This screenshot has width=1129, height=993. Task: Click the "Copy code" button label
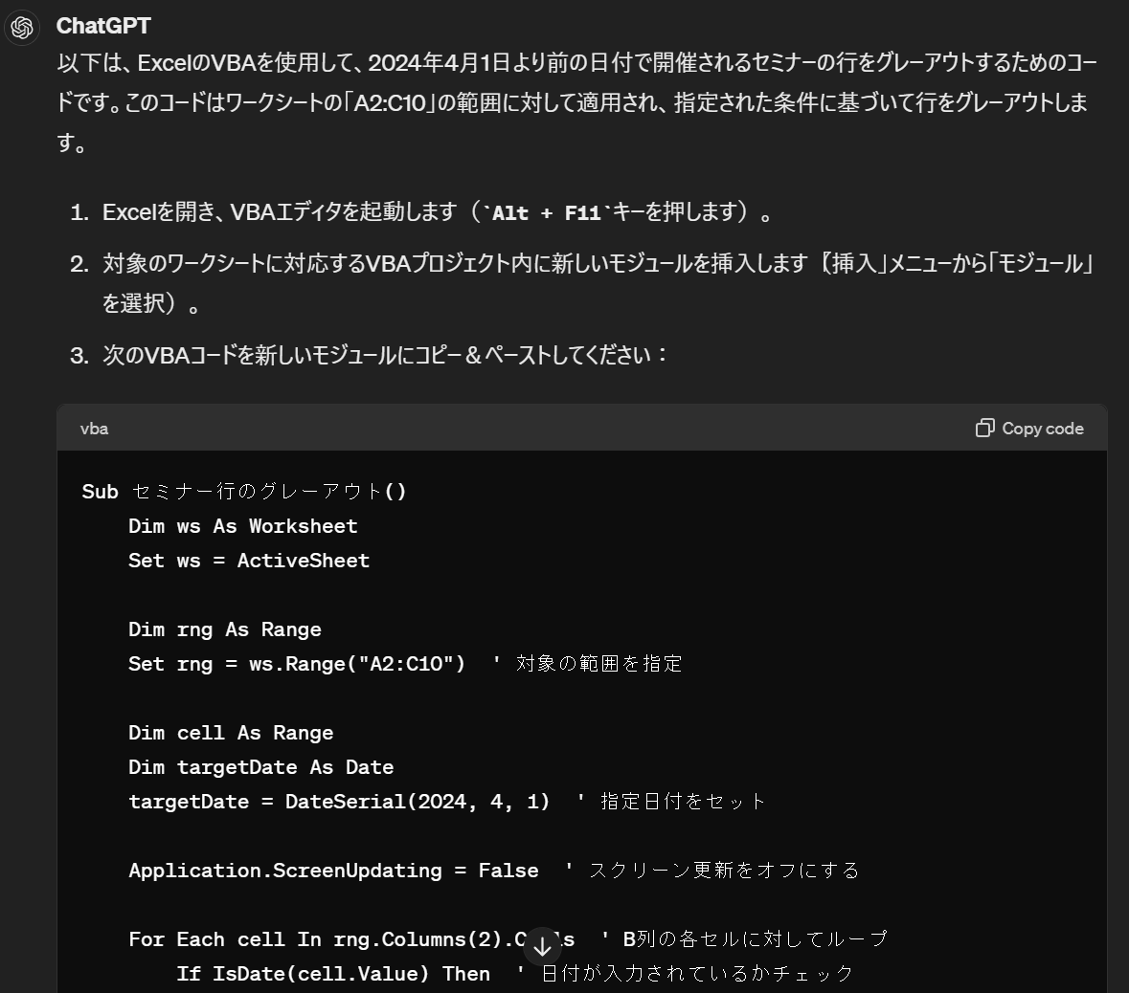tap(1042, 429)
